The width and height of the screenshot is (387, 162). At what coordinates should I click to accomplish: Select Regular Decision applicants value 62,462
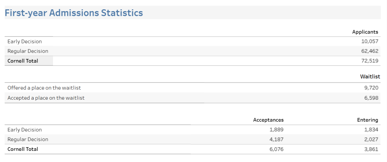369,51
